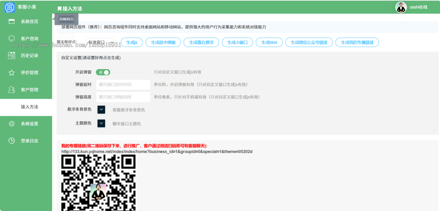Click the 客户咨询 smiley icon
Screen dimensions: 440x211
point(12,38)
